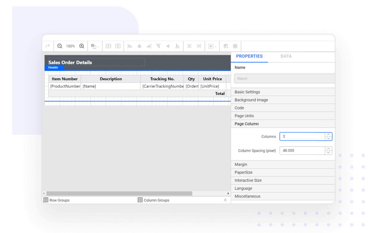Select the [CarrierTrackingNumber data cell

coord(162,86)
